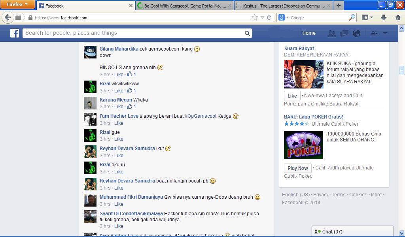The width and height of the screenshot is (405, 237).
Task: Open the Friend Requests icon
Action: tap(332, 33)
